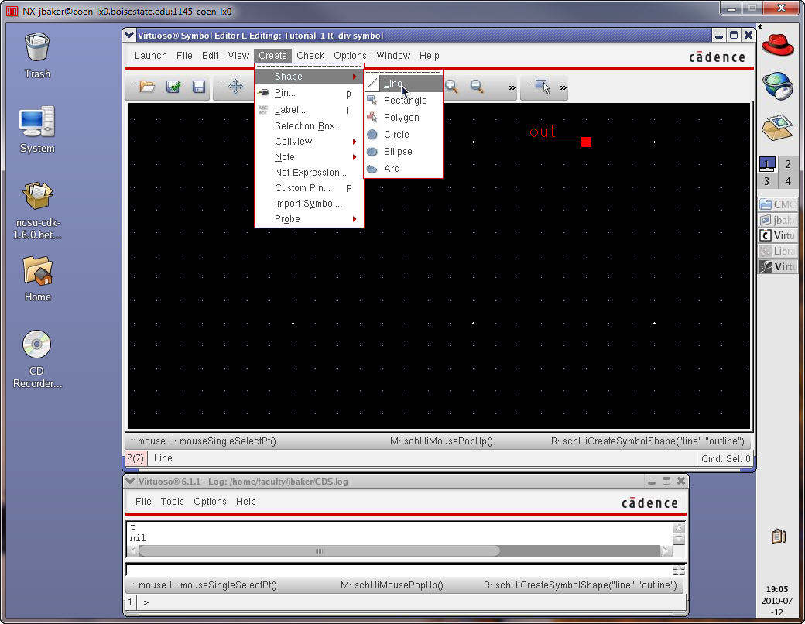
Task: Choose Pin... in the Create menu
Action: coord(285,93)
